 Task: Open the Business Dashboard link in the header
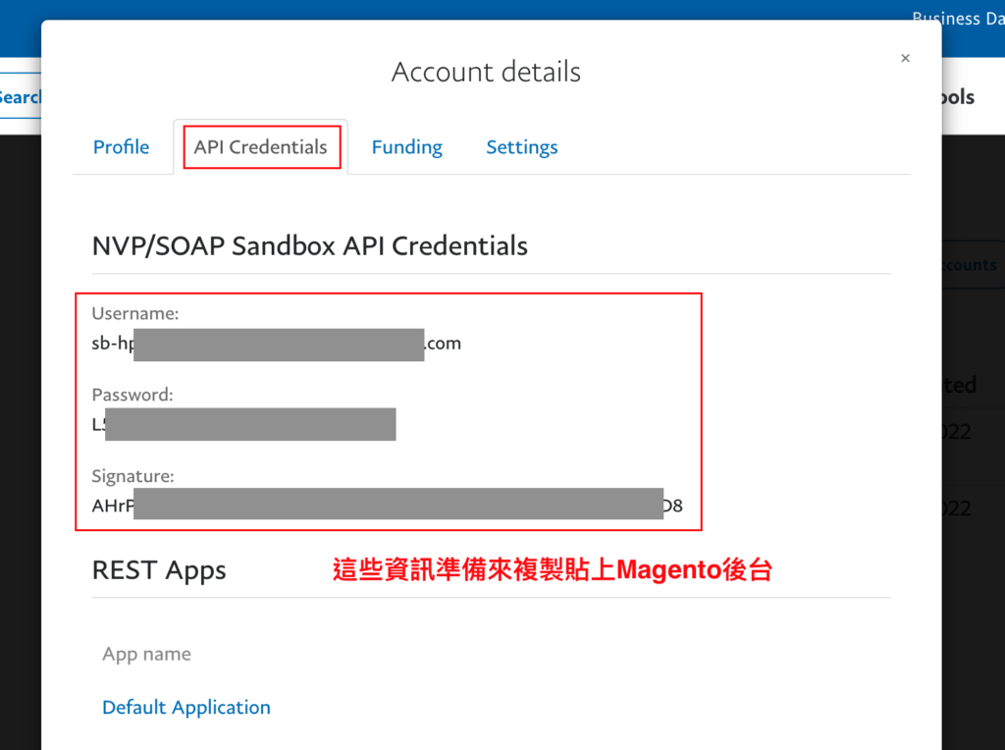pyautogui.click(x=958, y=18)
